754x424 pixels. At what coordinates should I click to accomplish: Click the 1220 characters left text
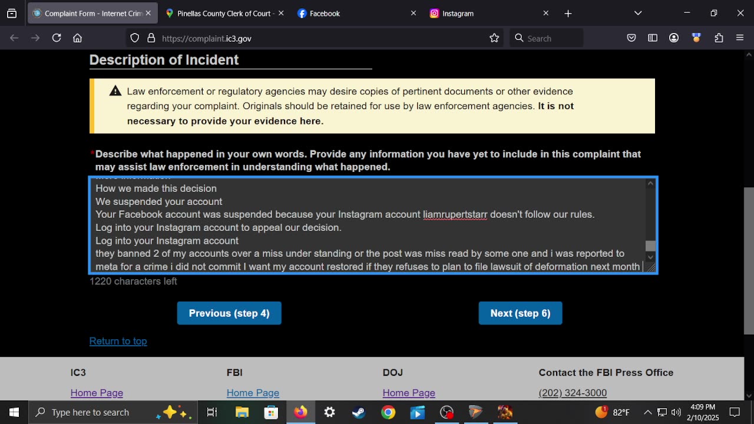pos(133,281)
